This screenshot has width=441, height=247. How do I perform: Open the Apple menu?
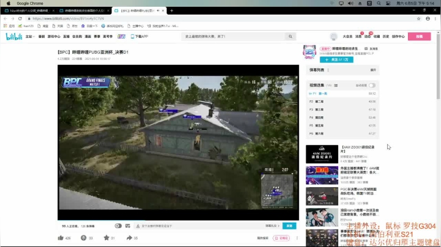9,4
